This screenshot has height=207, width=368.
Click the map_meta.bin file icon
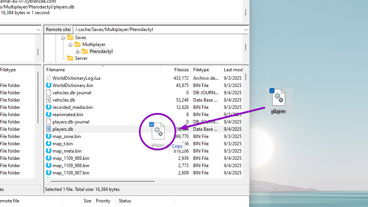[48, 151]
